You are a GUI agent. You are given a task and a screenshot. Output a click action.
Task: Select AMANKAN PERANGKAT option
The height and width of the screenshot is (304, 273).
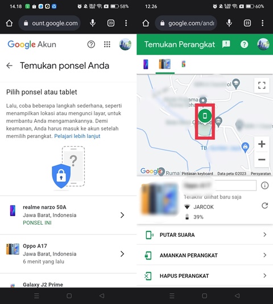pos(205,256)
